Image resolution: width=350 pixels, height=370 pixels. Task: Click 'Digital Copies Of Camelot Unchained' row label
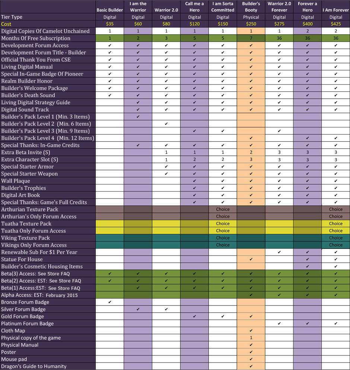(45, 31)
